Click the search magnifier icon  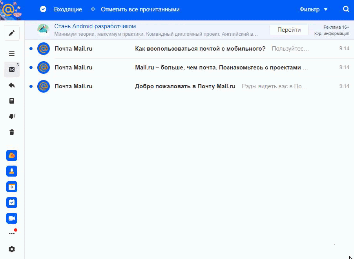(346, 9)
